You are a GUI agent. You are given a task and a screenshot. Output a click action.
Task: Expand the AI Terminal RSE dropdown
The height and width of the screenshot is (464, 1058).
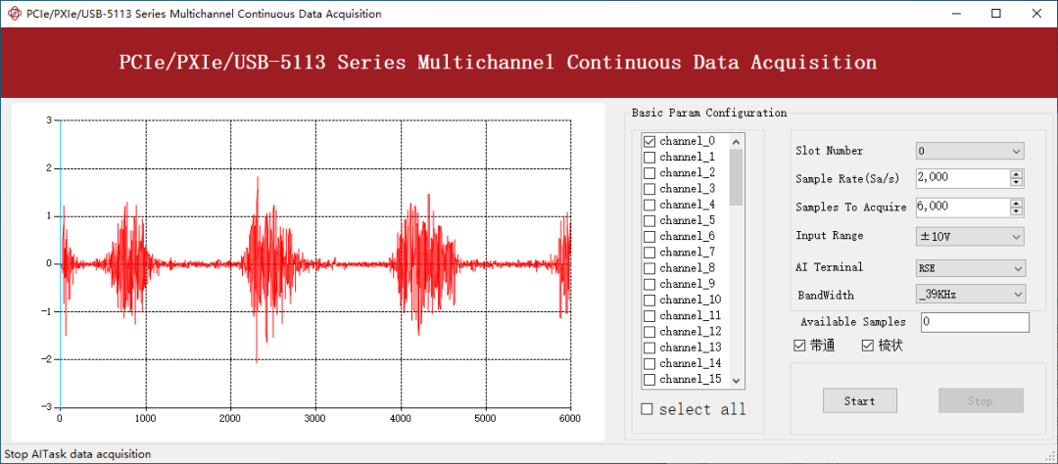pos(971,268)
